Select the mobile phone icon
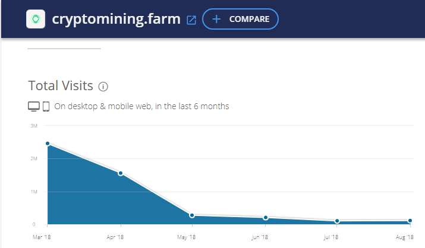This screenshot has height=248, width=425. 46,107
